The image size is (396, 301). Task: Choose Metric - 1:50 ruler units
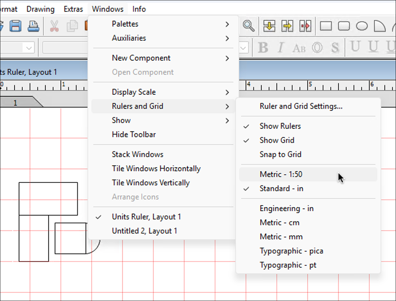click(281, 175)
